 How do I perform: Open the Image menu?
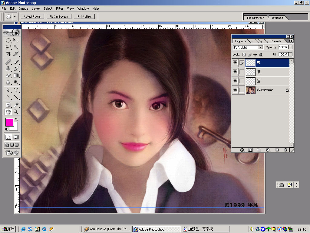coord(24,8)
